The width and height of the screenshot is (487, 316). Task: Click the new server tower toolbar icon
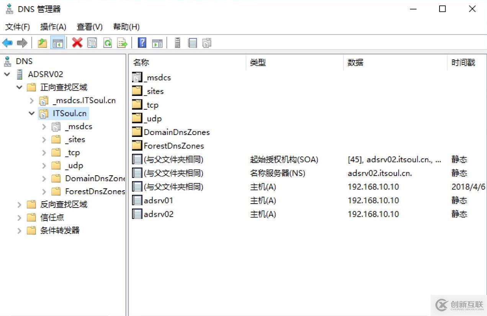click(x=177, y=43)
